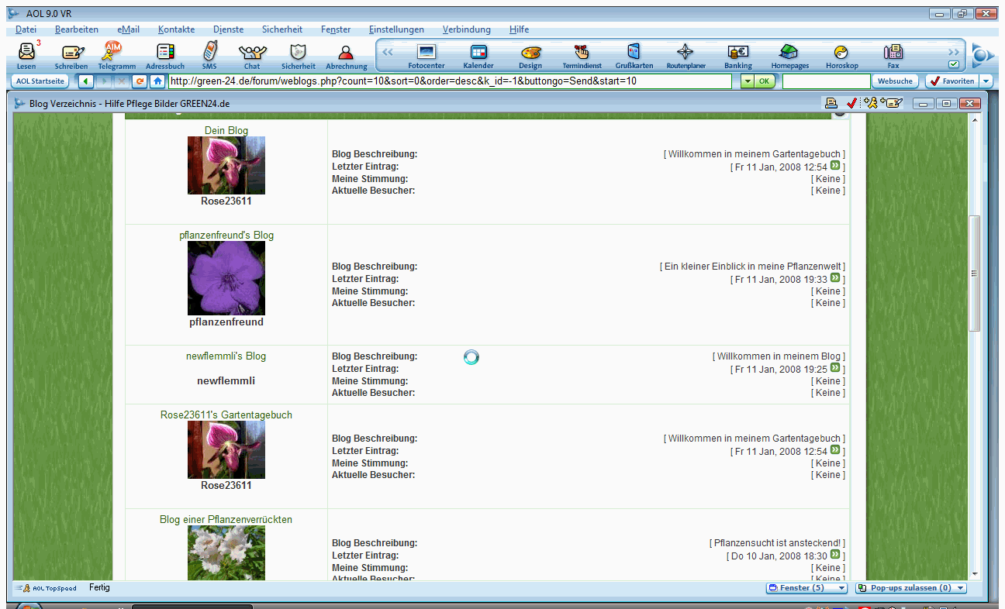Open Grußkarten greeting cards

(634, 57)
